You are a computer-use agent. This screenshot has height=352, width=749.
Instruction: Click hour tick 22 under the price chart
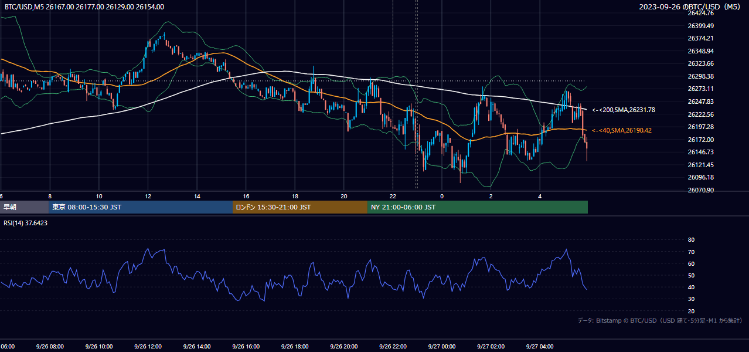[x=393, y=196]
